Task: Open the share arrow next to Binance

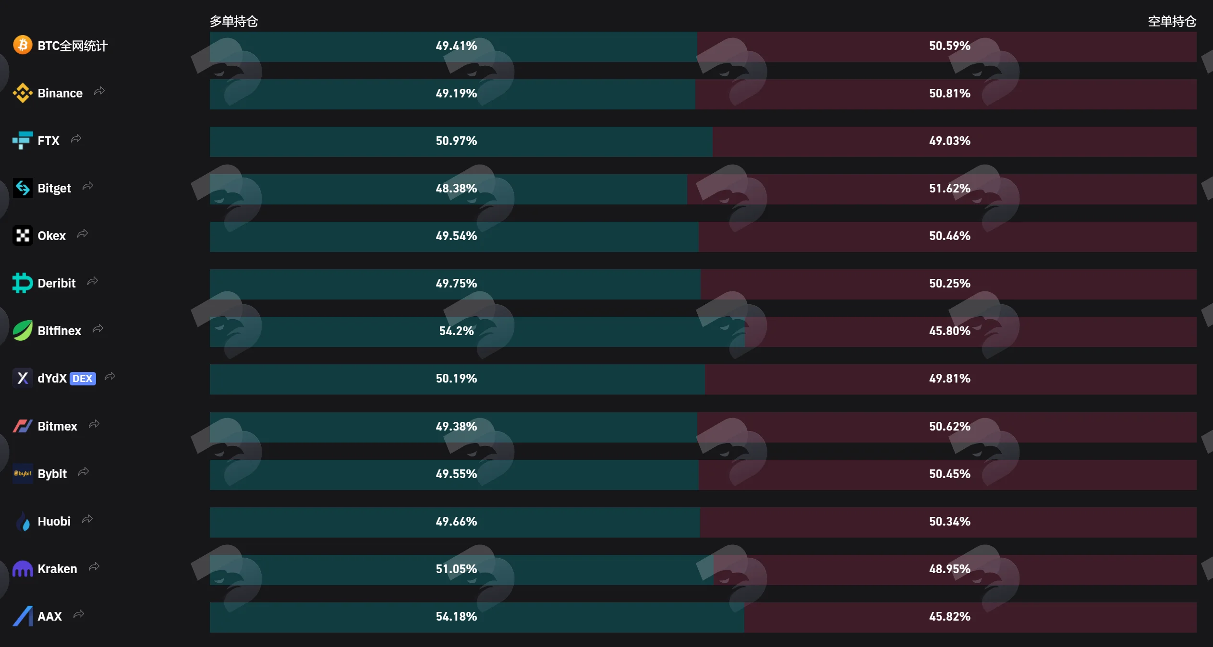Action: [x=99, y=91]
